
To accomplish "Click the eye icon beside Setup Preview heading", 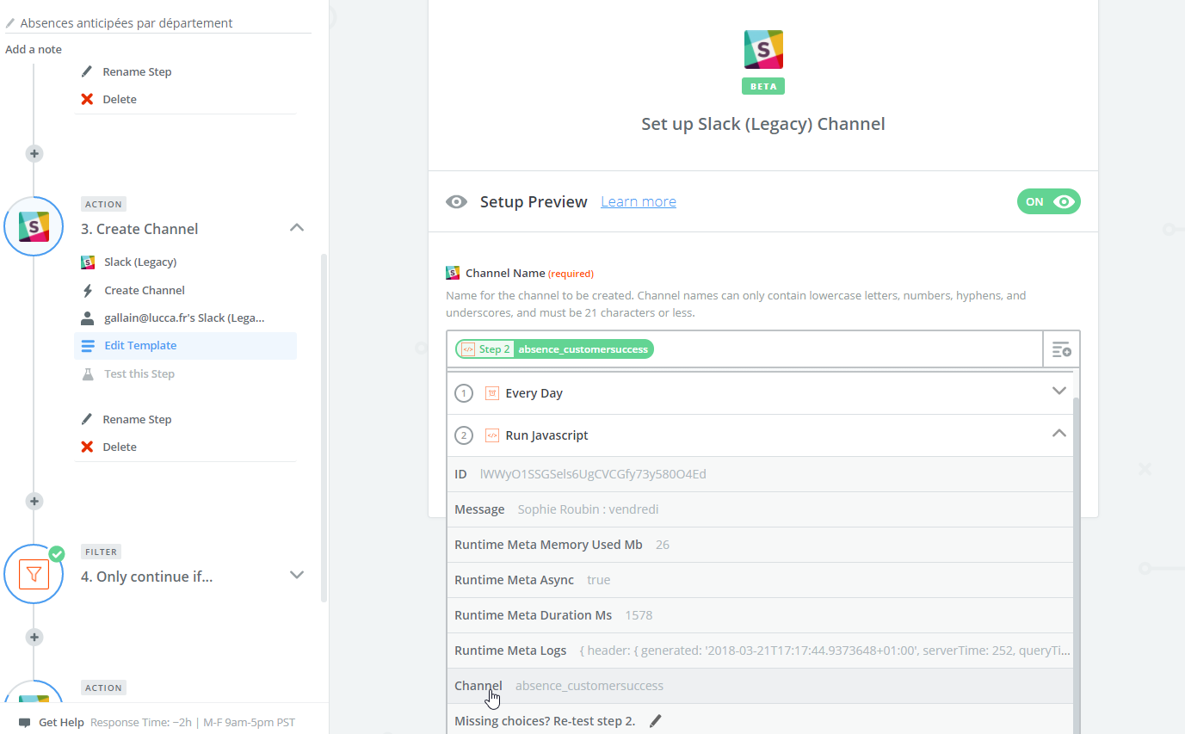I will (456, 202).
